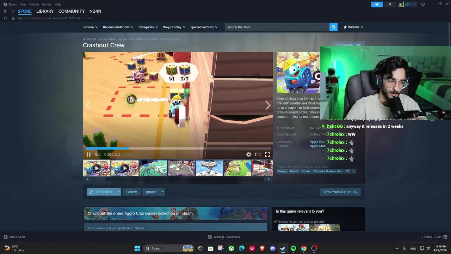
Task: Select the 3D tag
Action: (347, 171)
